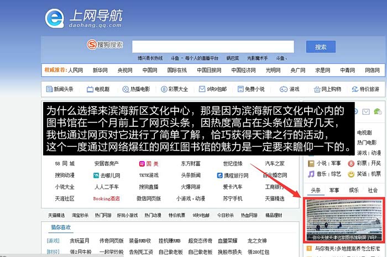Click 淘宝秒杀 in the shortcut row
Image resolution: width=387 pixels, height=257 pixels.
click(x=80, y=215)
